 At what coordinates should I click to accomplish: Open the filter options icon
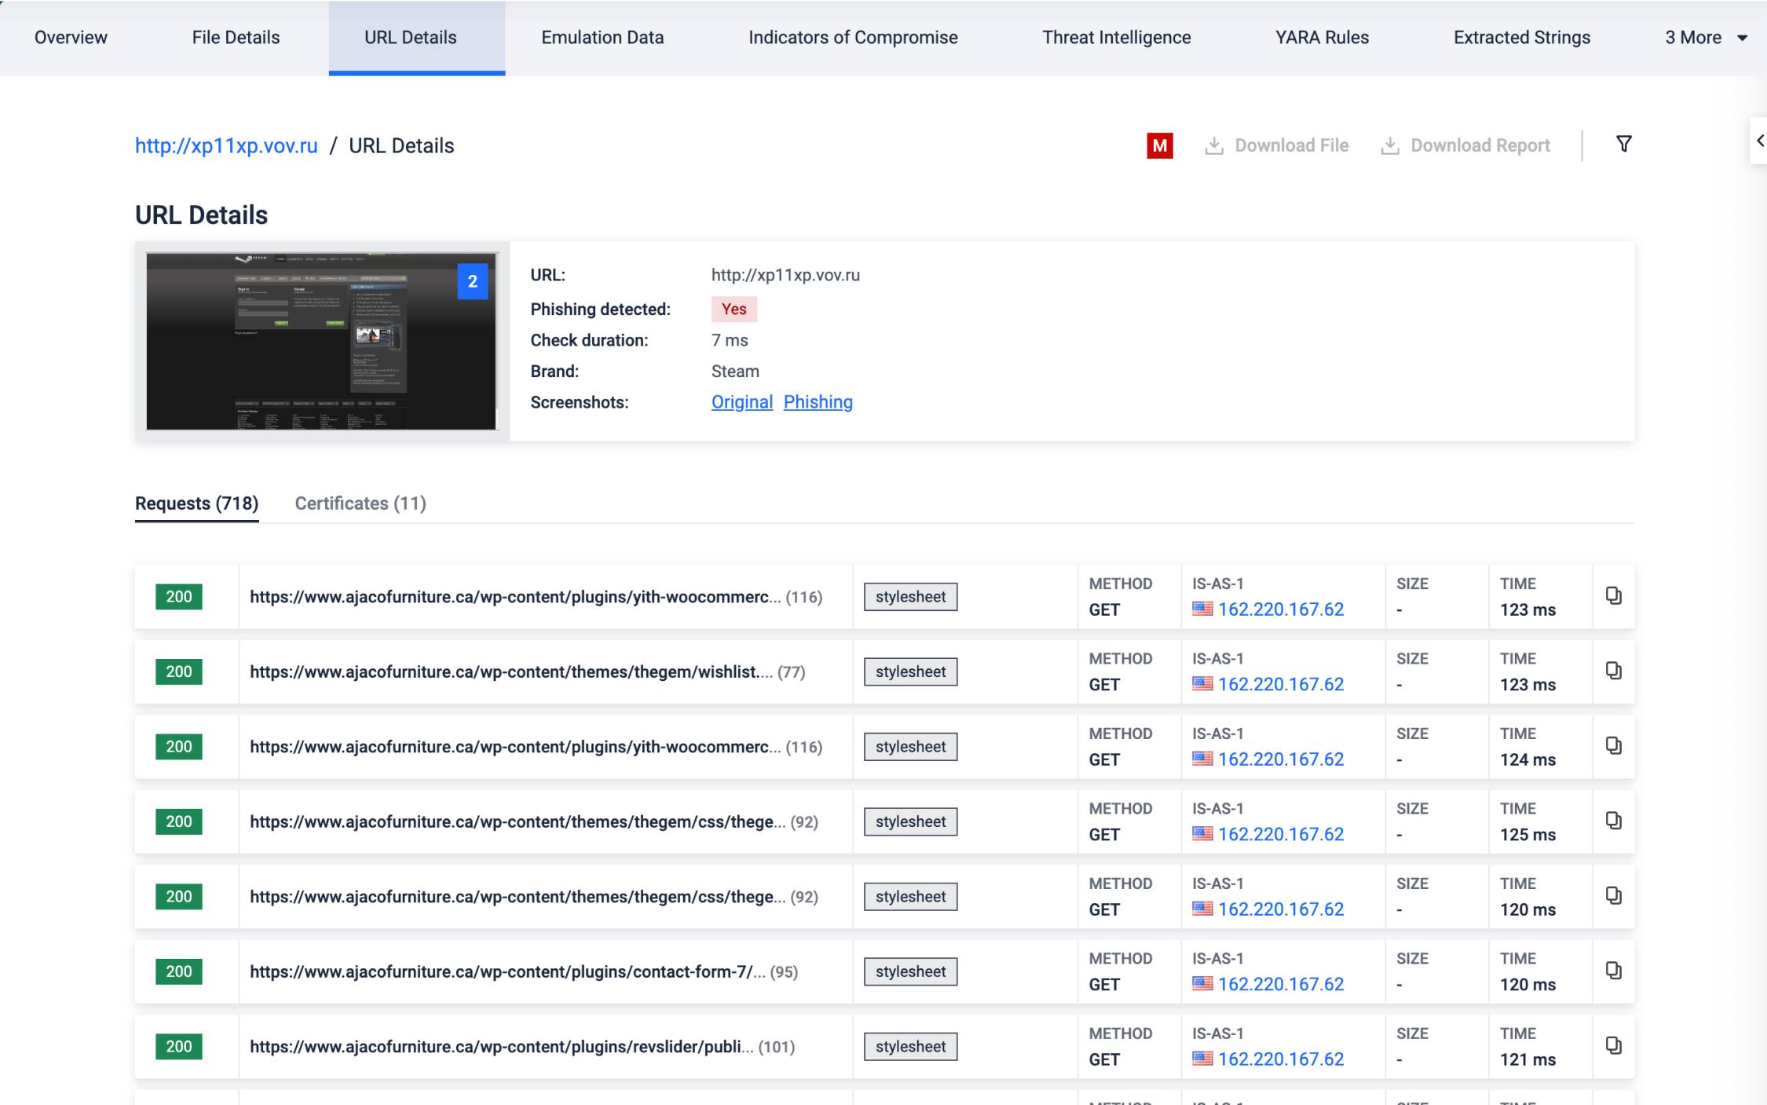(x=1622, y=144)
